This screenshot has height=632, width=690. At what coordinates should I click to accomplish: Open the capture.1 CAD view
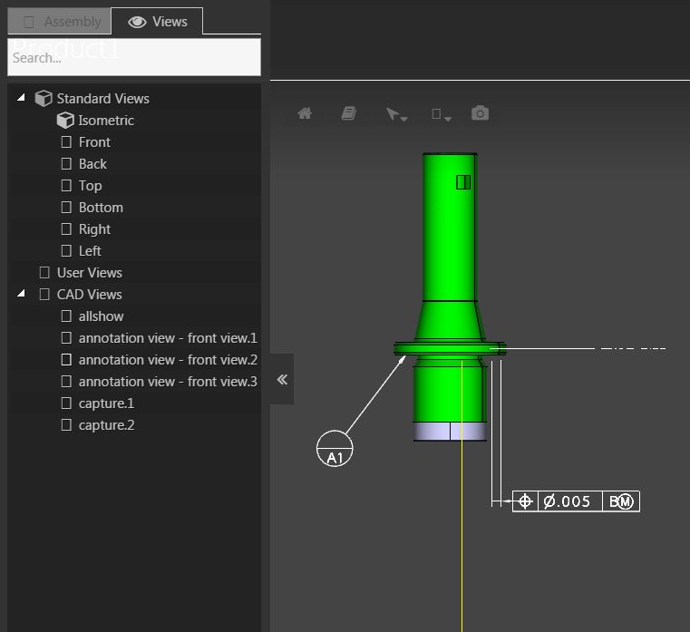coord(106,404)
